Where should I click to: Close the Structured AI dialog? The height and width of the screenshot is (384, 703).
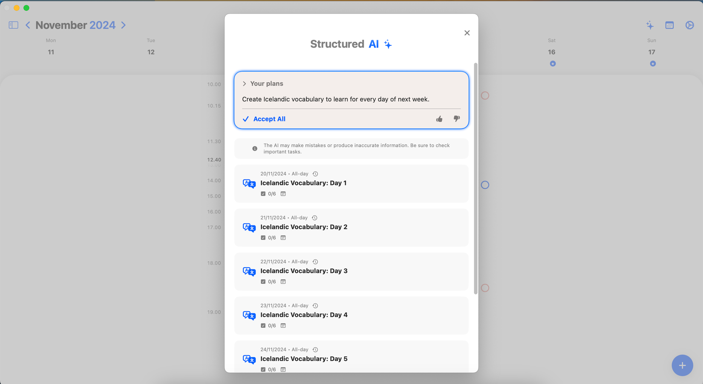pyautogui.click(x=467, y=33)
